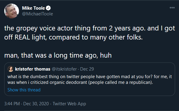Open the @MichaelToole handle link
179x111 pixels.
[x=37, y=14]
